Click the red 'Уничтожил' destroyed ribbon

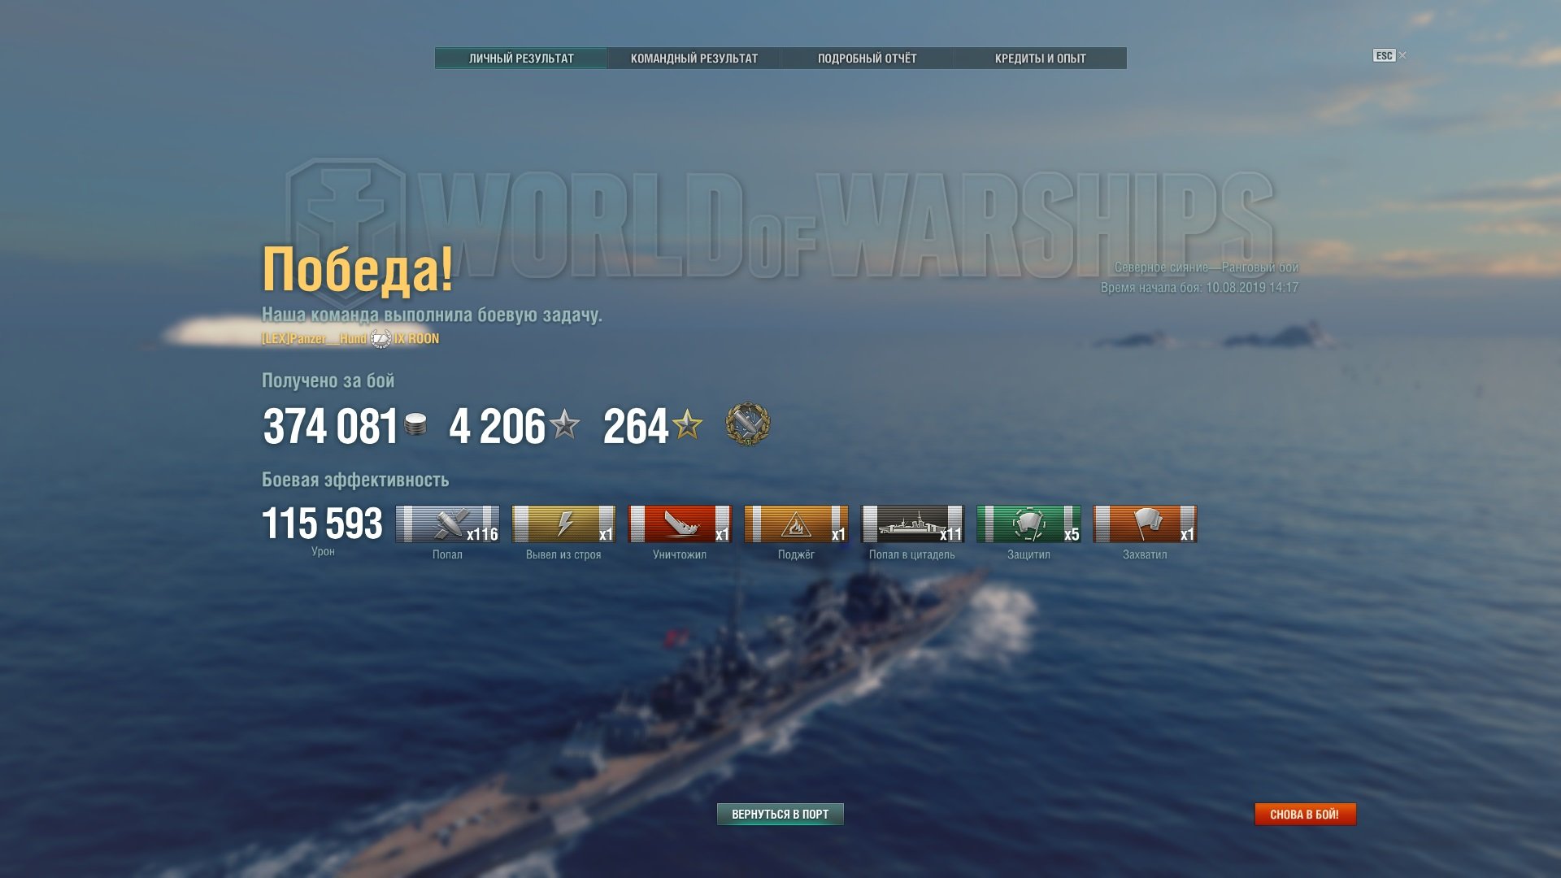click(x=680, y=524)
